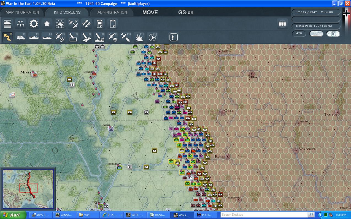Select the yellow unit west of Mogilev
The width and height of the screenshot is (351, 219).
[69, 80]
